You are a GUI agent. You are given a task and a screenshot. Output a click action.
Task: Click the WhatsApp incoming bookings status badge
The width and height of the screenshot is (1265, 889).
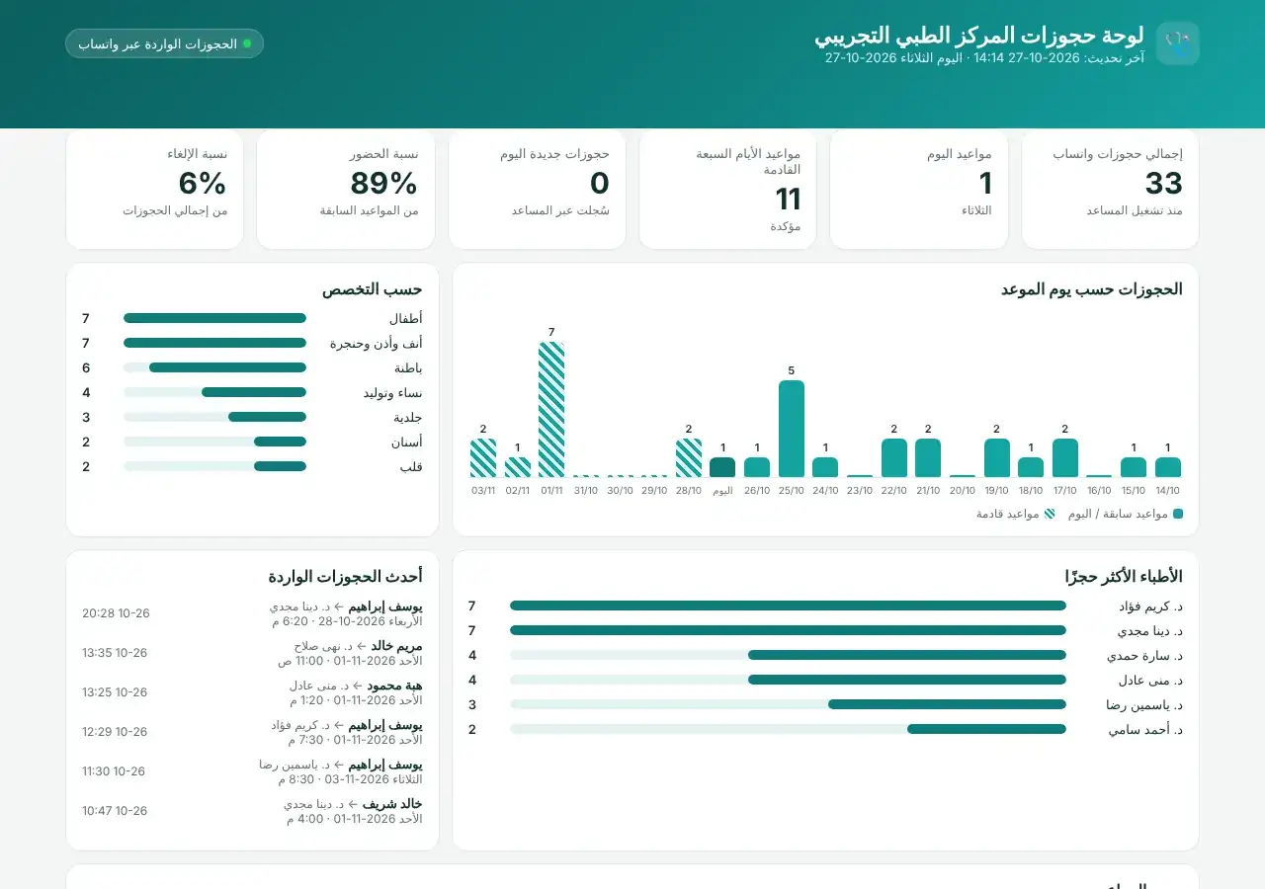point(164,43)
